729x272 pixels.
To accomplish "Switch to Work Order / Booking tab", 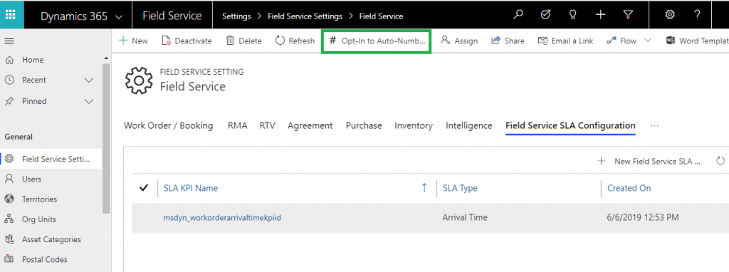I will pyautogui.click(x=168, y=125).
